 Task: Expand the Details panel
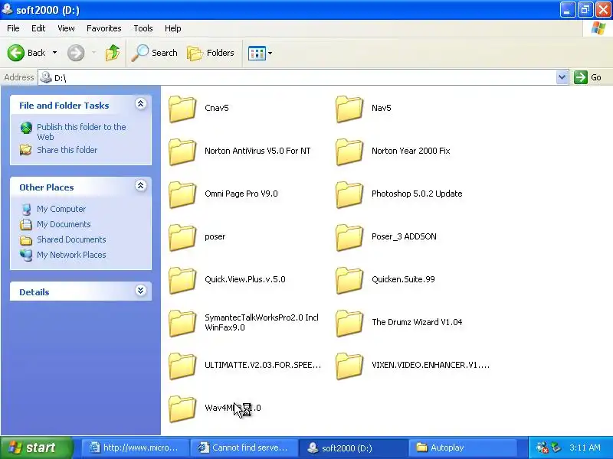141,291
